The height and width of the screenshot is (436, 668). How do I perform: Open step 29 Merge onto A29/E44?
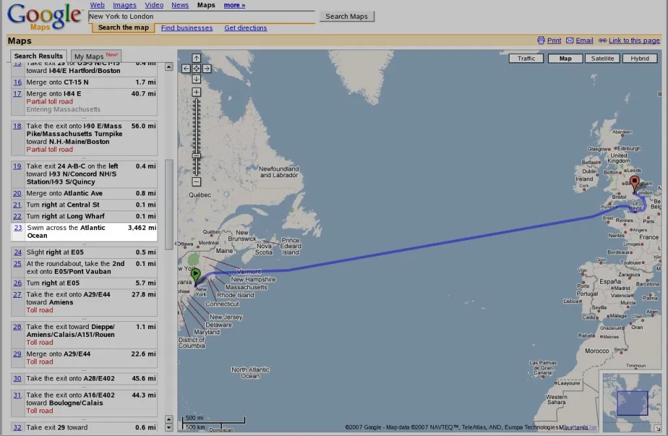tap(84, 358)
